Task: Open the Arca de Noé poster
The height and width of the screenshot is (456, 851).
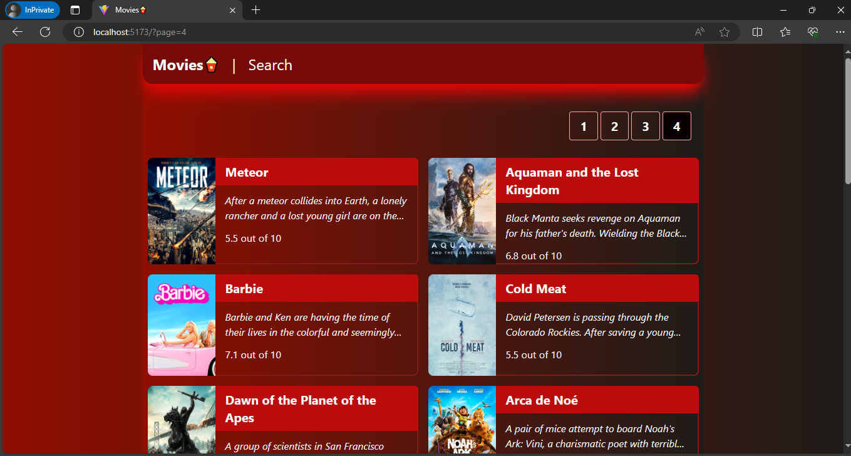Action: coord(462,420)
